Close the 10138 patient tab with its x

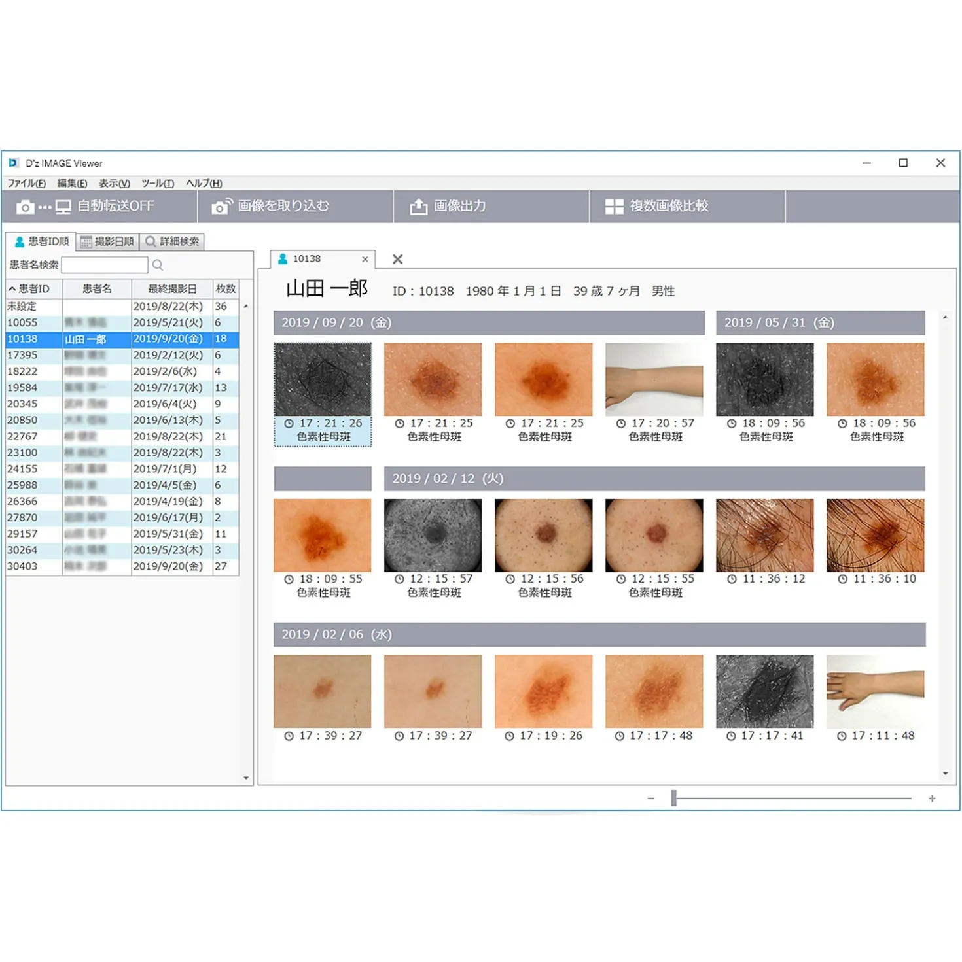tap(365, 259)
